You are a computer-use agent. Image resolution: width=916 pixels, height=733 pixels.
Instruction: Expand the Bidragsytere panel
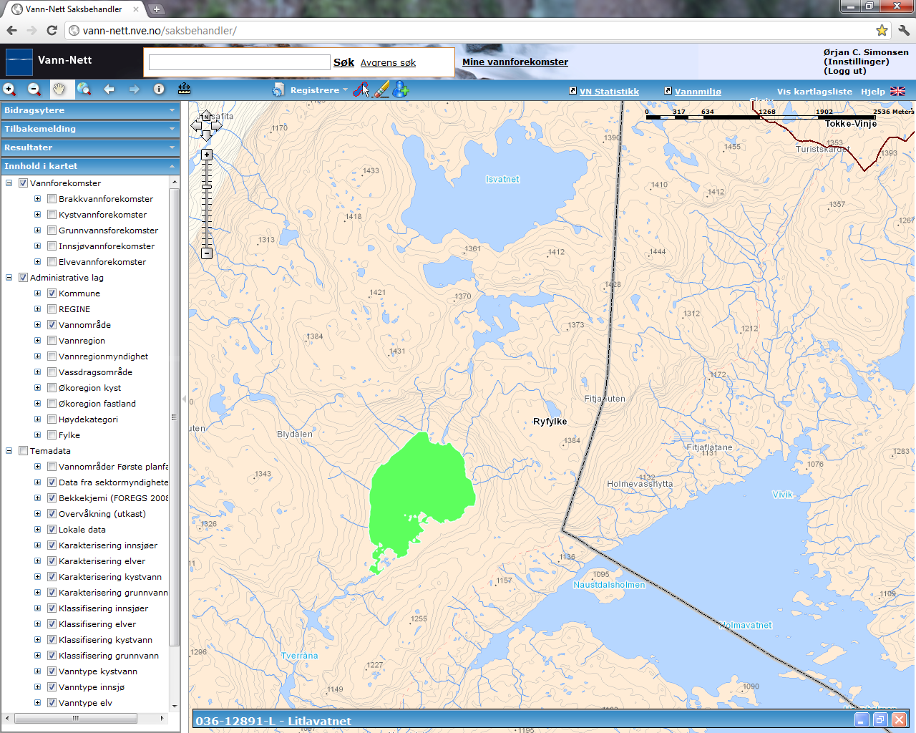(89, 110)
